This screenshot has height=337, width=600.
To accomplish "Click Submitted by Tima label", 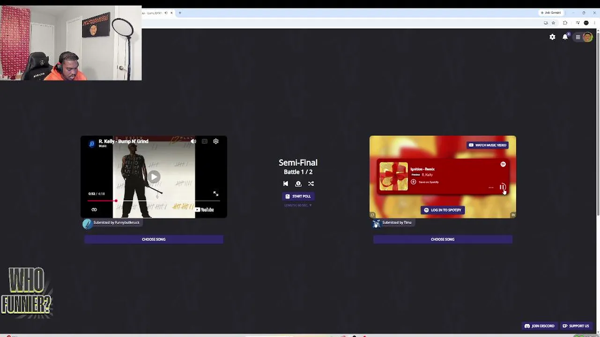I will click(397, 222).
